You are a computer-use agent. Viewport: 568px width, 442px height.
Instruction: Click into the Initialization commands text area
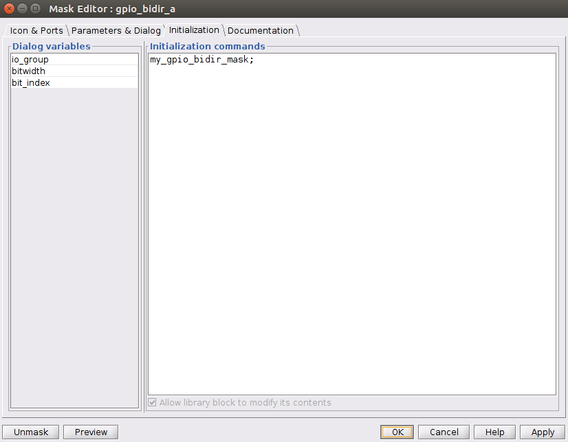tap(352, 224)
